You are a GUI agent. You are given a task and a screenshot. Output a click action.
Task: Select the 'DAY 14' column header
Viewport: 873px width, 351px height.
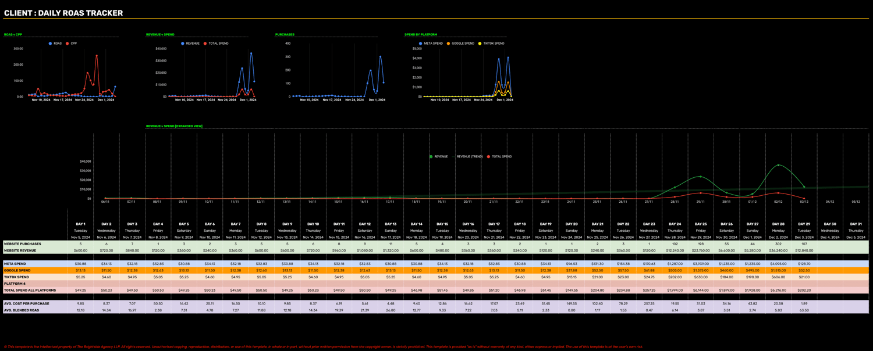pyautogui.click(x=416, y=224)
